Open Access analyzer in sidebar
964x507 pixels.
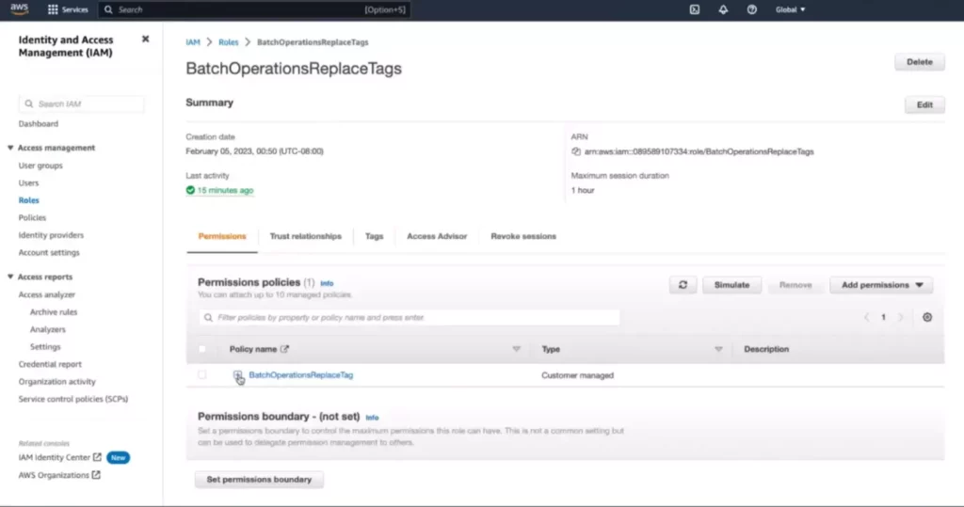[x=47, y=295]
